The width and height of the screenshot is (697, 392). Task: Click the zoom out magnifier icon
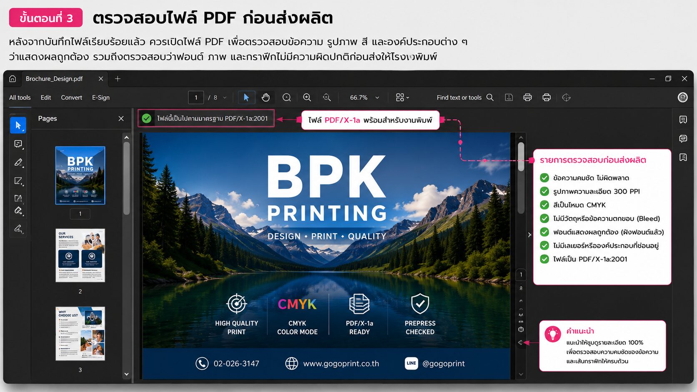pyautogui.click(x=327, y=97)
